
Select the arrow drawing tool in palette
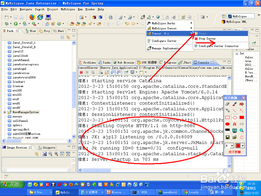tap(241, 111)
